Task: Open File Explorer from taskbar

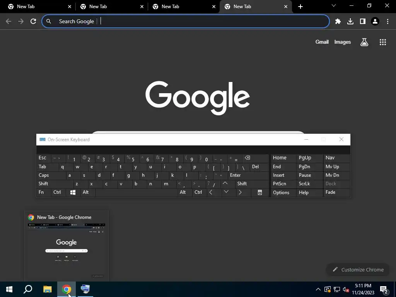Action: coord(47,289)
